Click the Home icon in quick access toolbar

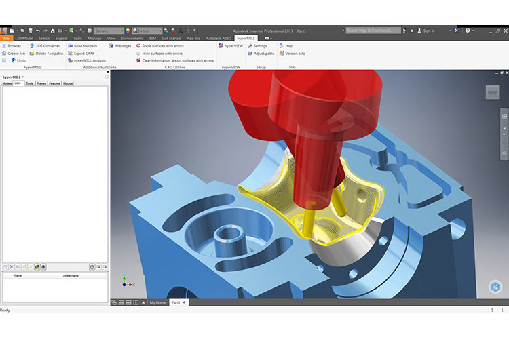(52, 31)
